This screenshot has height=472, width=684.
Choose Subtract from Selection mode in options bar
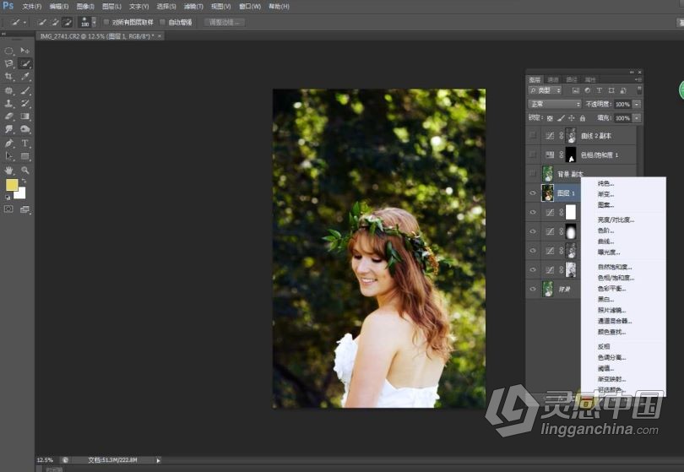coord(68,22)
